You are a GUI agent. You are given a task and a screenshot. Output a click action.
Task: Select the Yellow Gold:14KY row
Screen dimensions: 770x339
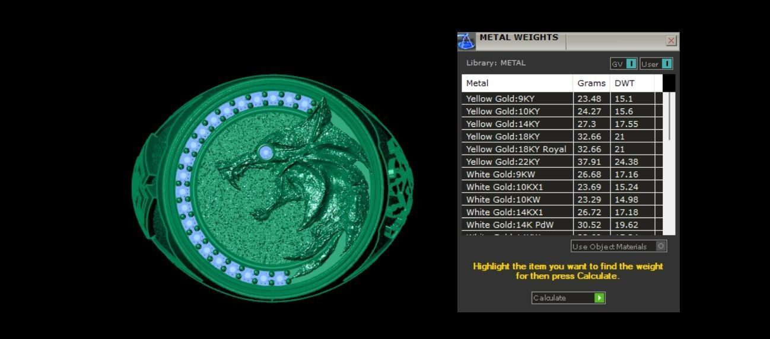tap(562, 123)
